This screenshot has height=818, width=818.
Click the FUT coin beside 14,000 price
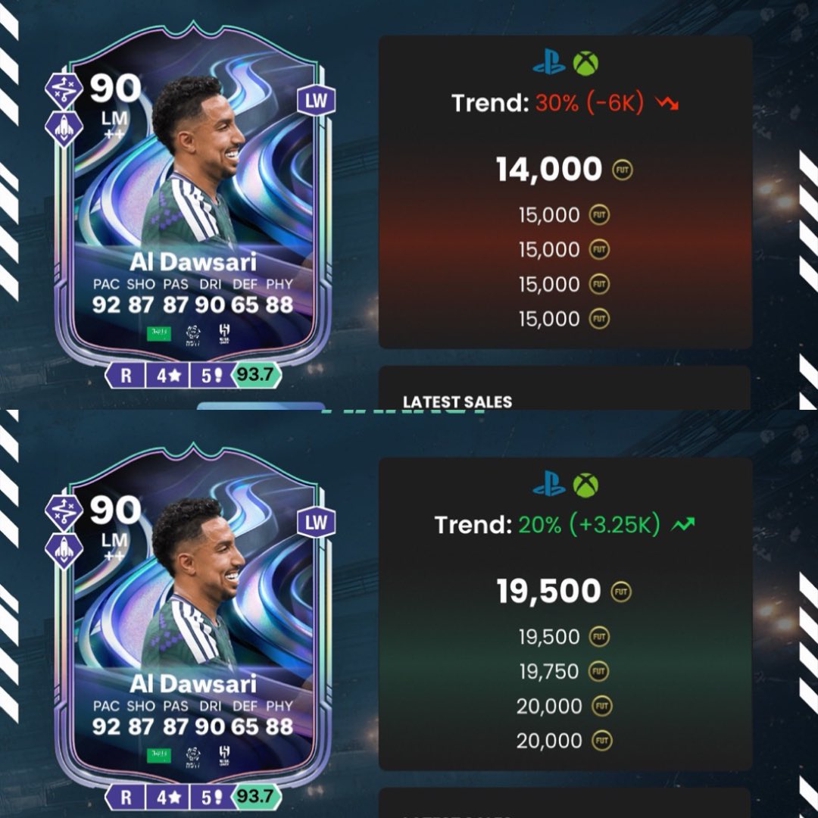click(x=622, y=170)
